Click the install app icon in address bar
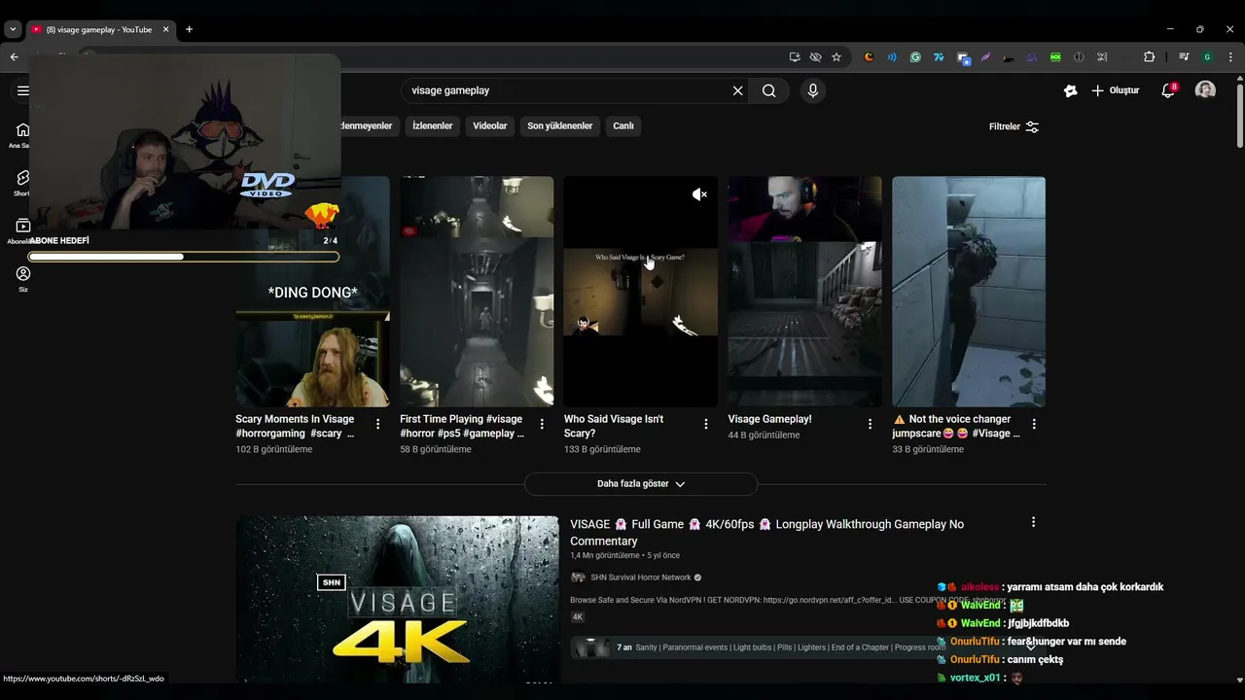The image size is (1245, 700). [x=795, y=57]
